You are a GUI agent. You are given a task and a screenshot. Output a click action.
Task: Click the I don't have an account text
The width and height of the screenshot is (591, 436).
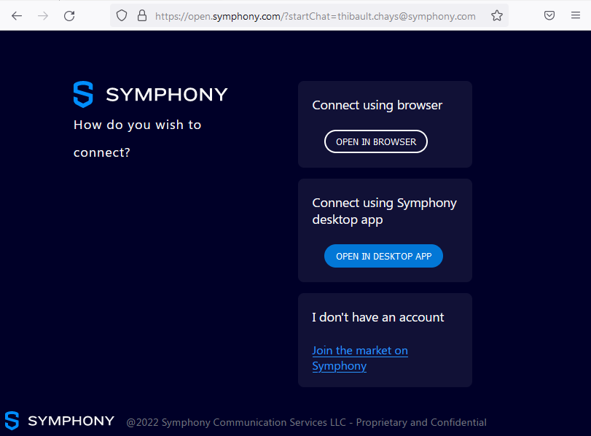pos(377,317)
